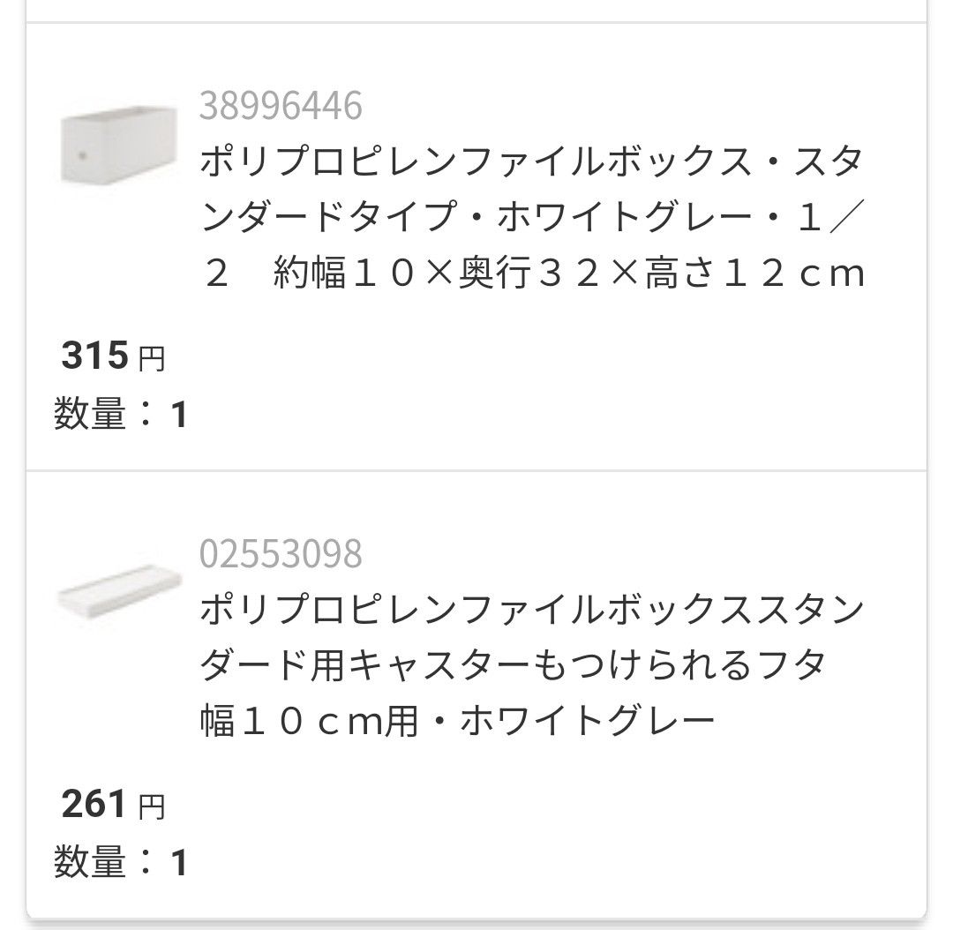953x930 pixels.
Task: Select the empty area right of 261円 price
Action: pos(529,806)
